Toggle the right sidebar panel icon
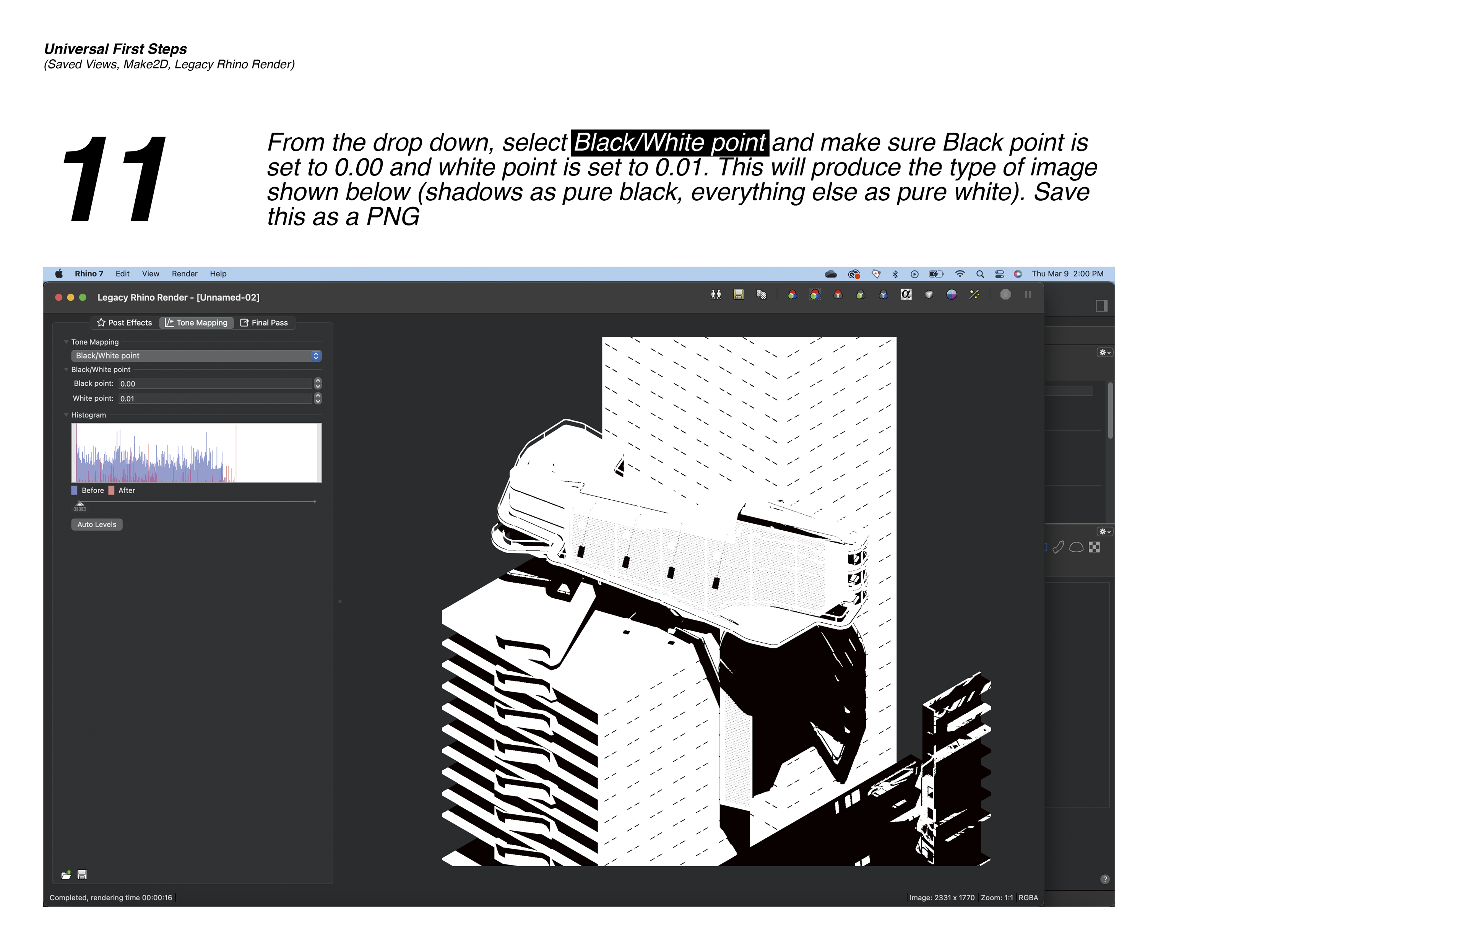Viewport: 1468px width, 950px height. (x=1101, y=306)
